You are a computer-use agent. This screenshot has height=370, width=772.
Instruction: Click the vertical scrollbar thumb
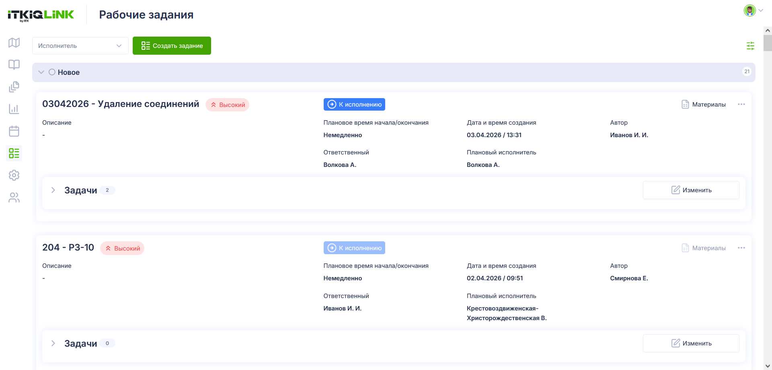click(768, 43)
